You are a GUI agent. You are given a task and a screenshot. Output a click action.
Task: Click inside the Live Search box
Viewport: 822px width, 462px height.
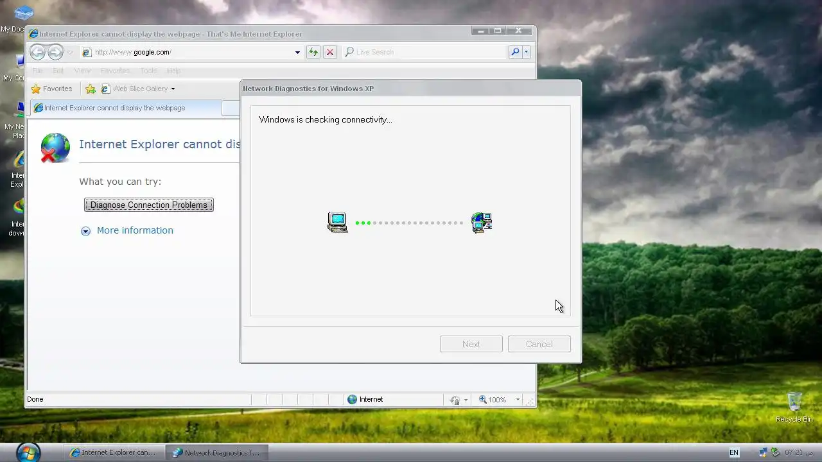[428, 52]
